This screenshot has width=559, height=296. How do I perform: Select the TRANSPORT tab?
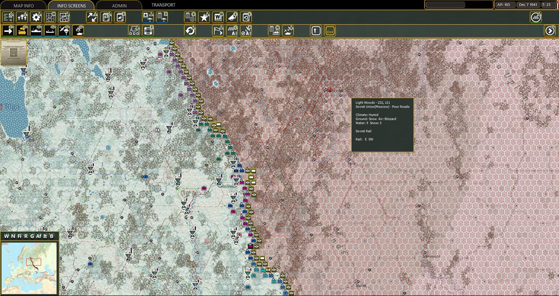[x=163, y=5]
